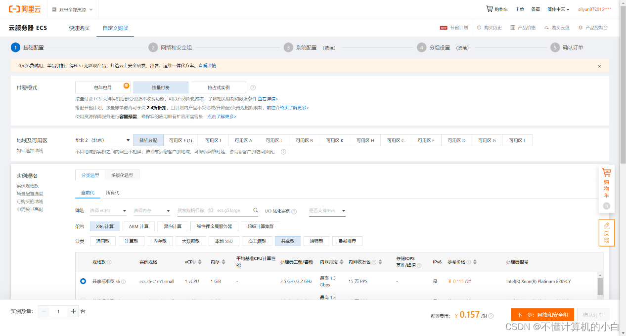Viewport: 626px width, 336px height.
Task: Select the 共享标准型 s6 radio button
Action: click(x=83, y=281)
